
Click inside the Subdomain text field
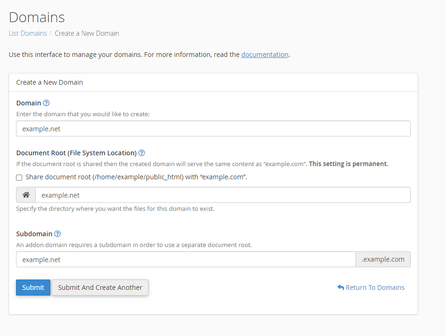pos(186,259)
